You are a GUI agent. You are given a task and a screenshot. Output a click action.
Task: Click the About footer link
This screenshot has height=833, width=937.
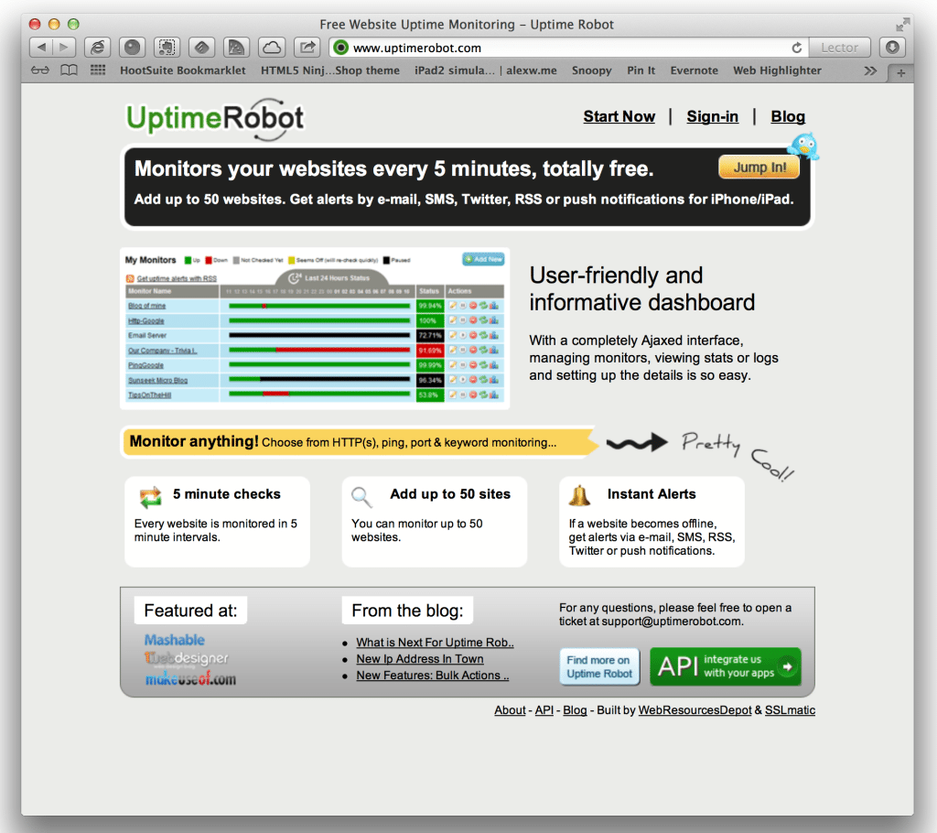(x=510, y=709)
